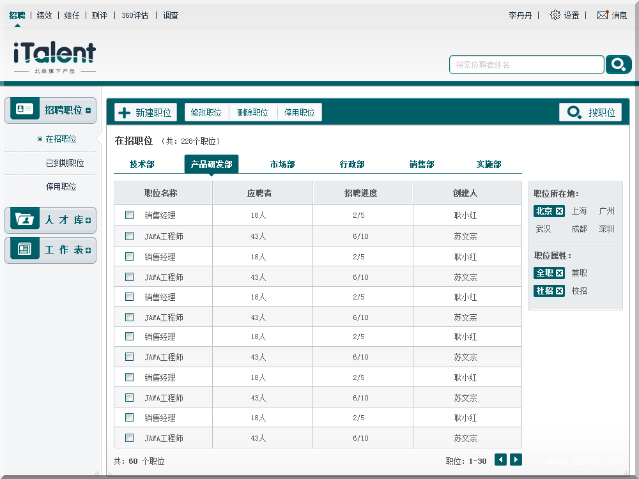Expand the 人才库 sidebar section
This screenshot has height=479, width=639.
88,220
